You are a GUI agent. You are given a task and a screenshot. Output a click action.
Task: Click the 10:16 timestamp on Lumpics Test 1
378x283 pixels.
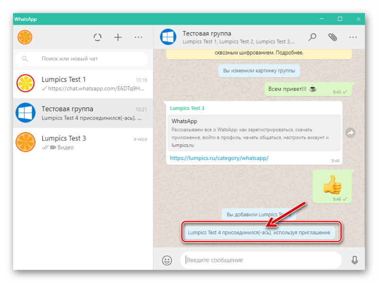tap(141, 80)
